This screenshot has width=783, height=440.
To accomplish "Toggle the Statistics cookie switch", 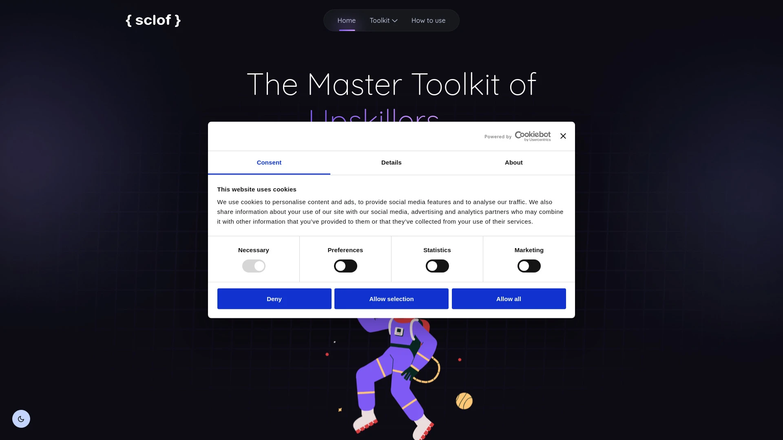I will [x=437, y=266].
